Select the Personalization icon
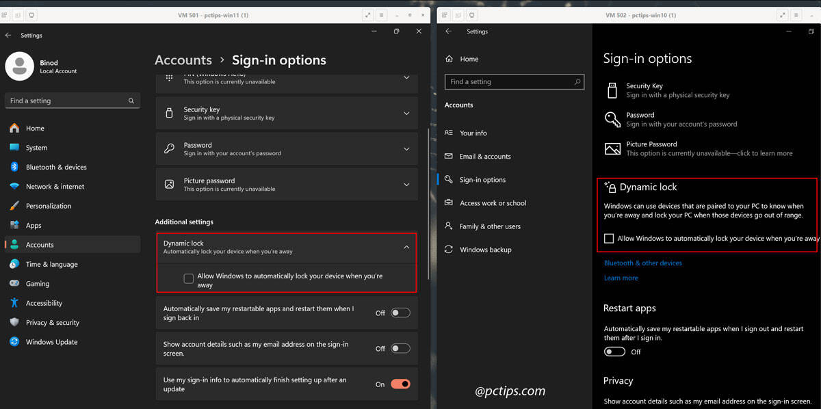The image size is (821, 409). [x=14, y=205]
